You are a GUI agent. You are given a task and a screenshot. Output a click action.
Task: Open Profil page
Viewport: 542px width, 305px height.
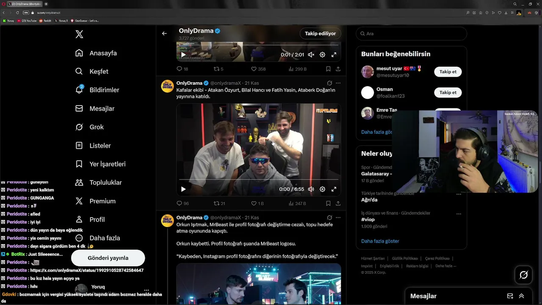(90, 219)
